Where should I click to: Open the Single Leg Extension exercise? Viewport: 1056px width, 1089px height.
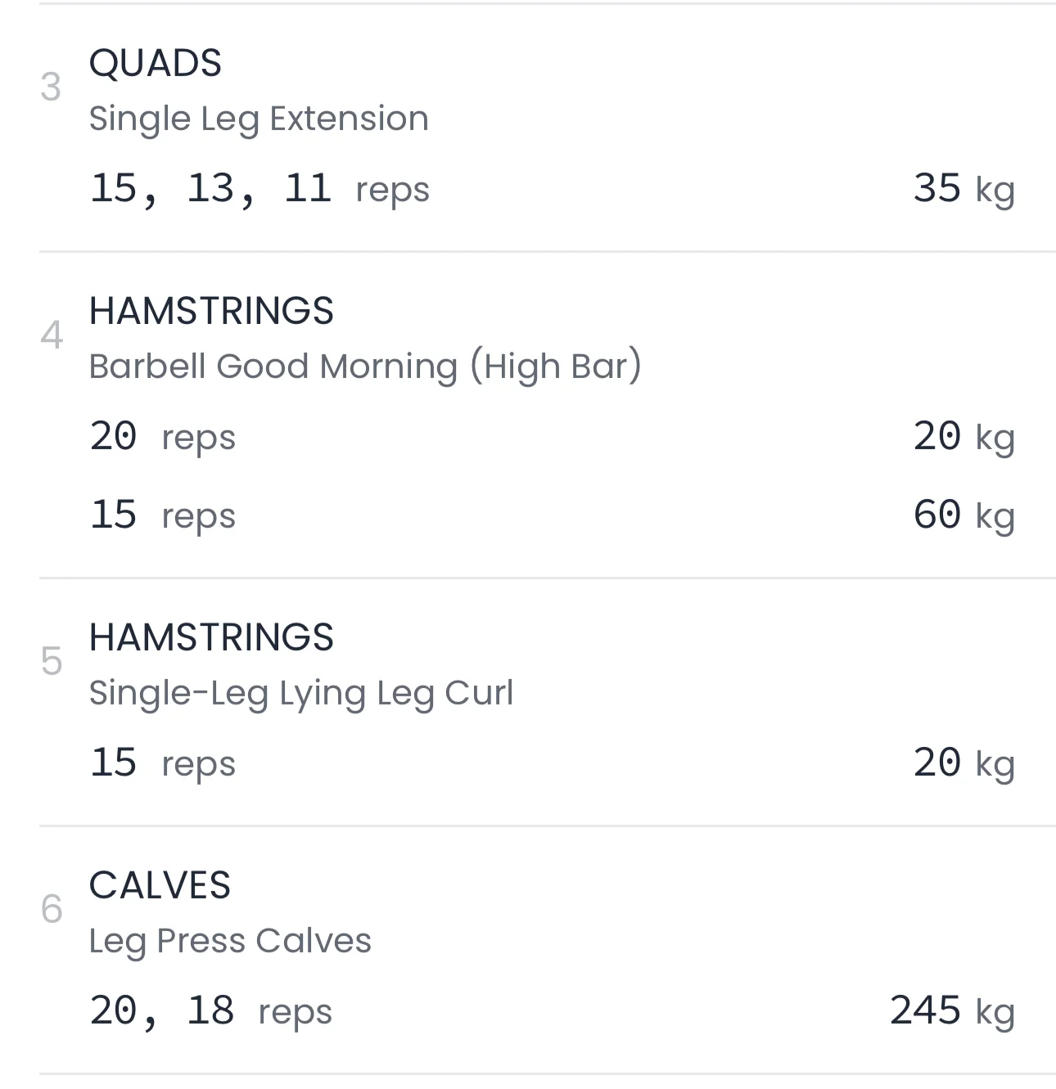click(x=259, y=119)
